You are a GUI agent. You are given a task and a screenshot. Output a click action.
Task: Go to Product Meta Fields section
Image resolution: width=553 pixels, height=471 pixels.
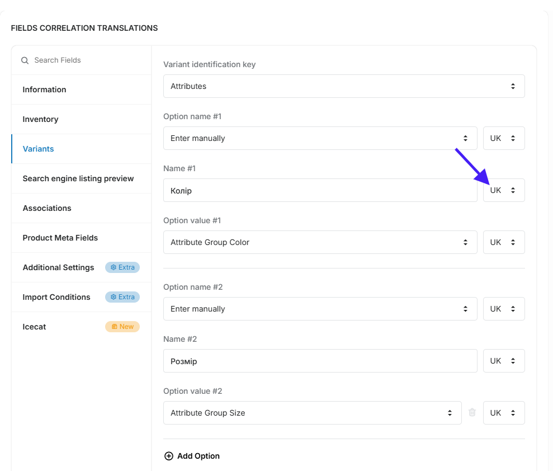coord(82,238)
